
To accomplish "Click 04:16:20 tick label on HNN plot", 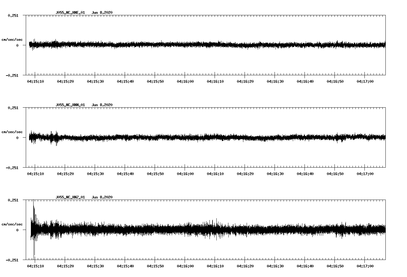I will coord(245,174).
